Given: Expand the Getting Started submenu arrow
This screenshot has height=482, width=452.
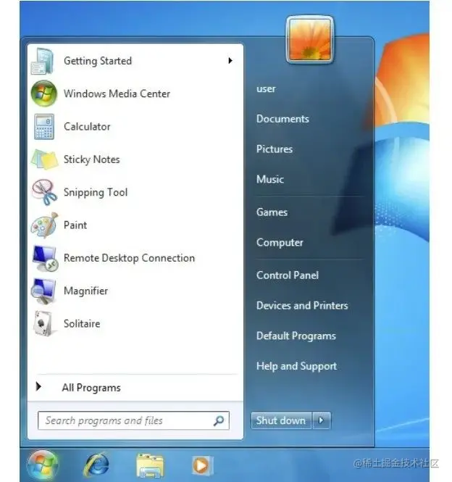Looking at the screenshot, I should pyautogui.click(x=230, y=61).
